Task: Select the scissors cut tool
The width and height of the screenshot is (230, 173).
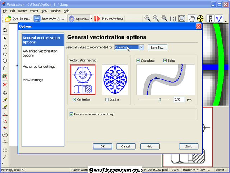Action: [5, 128]
